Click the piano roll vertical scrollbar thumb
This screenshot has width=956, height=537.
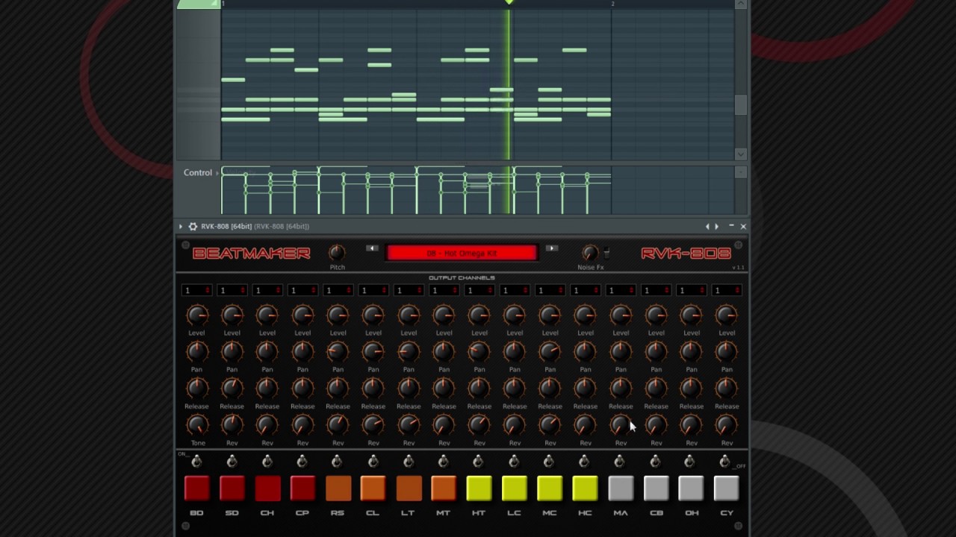click(x=740, y=105)
